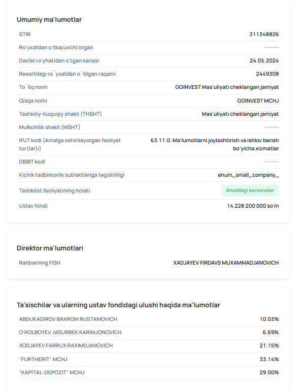Click the GOINVEST MCHJ short name value
Viewport: 307px width, 389px height.
pyautogui.click(x=258, y=101)
